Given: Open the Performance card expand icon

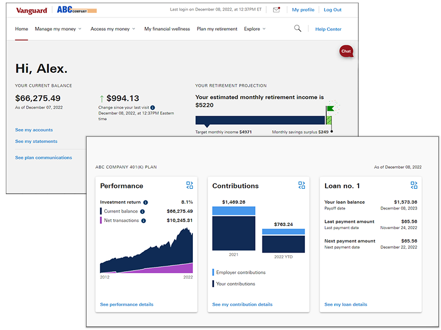Looking at the screenshot, I should pyautogui.click(x=190, y=185).
